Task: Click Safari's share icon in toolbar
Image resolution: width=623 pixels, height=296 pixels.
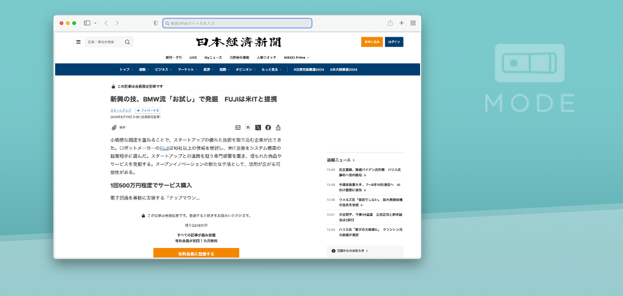Action: tap(390, 23)
